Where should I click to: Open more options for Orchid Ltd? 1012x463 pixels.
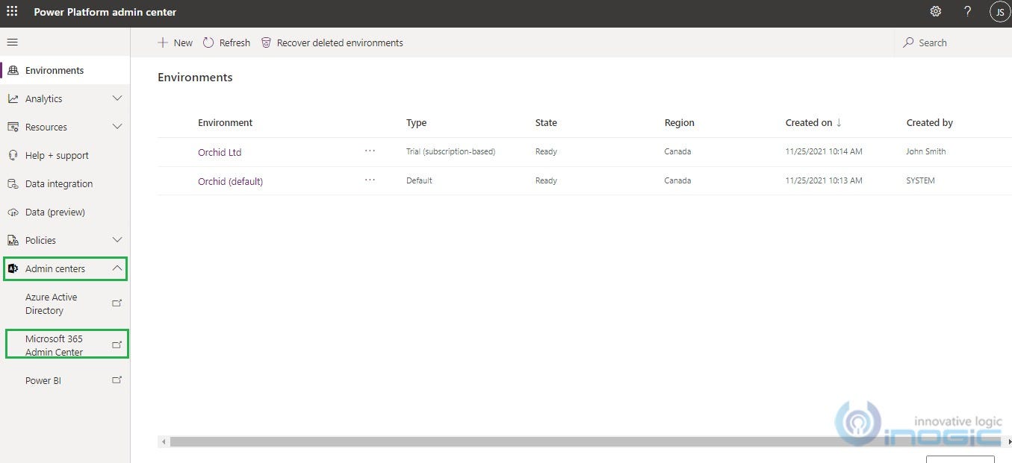(370, 151)
